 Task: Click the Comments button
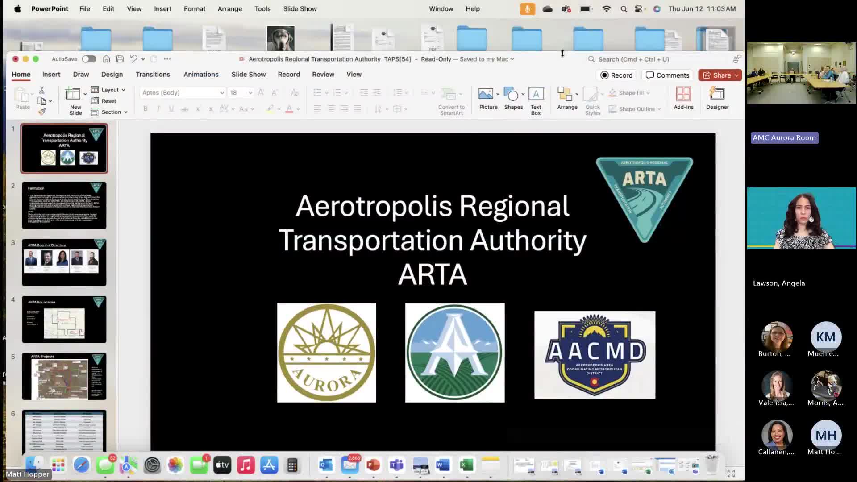click(x=667, y=75)
